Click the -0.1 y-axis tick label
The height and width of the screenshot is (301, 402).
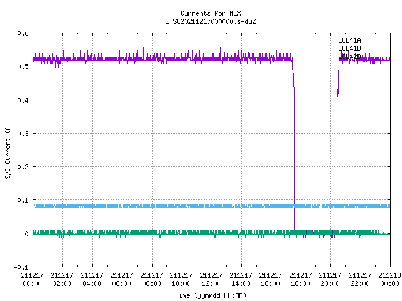click(x=21, y=267)
